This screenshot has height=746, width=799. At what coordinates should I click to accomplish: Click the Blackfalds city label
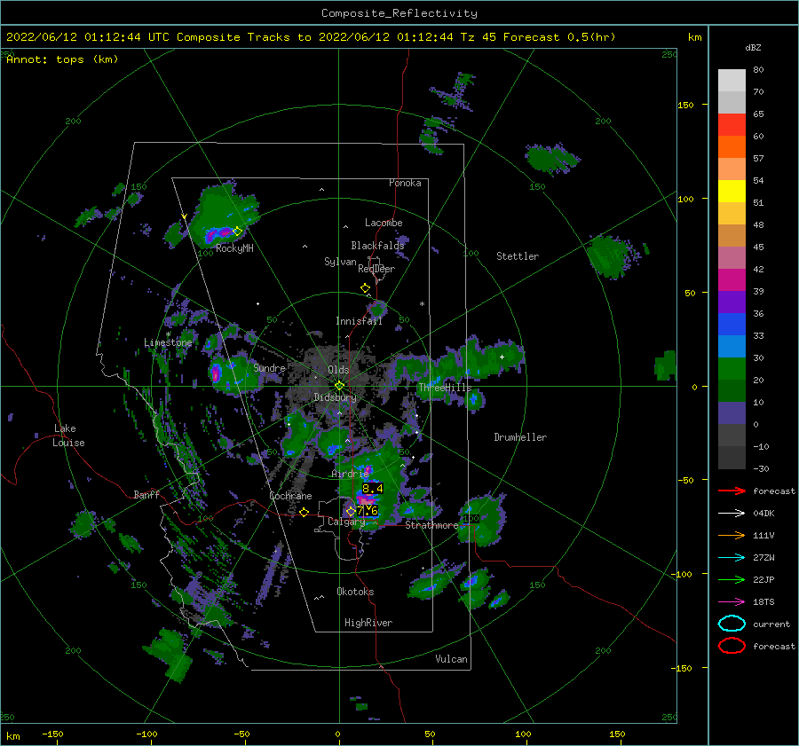point(377,246)
